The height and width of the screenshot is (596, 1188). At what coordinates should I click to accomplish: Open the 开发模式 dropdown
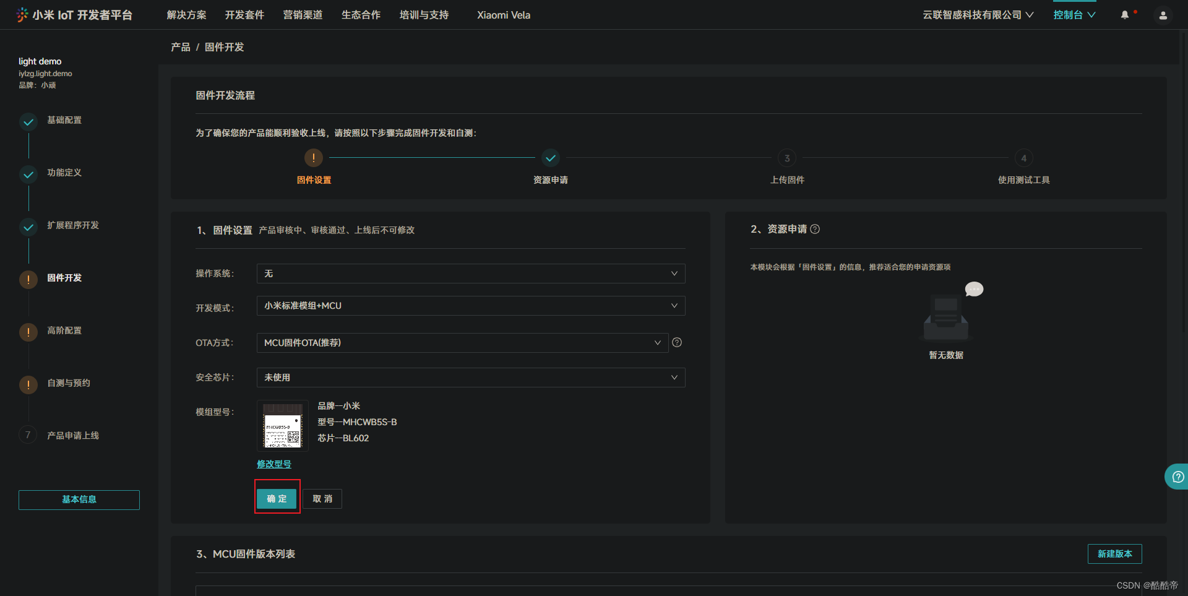[471, 306]
